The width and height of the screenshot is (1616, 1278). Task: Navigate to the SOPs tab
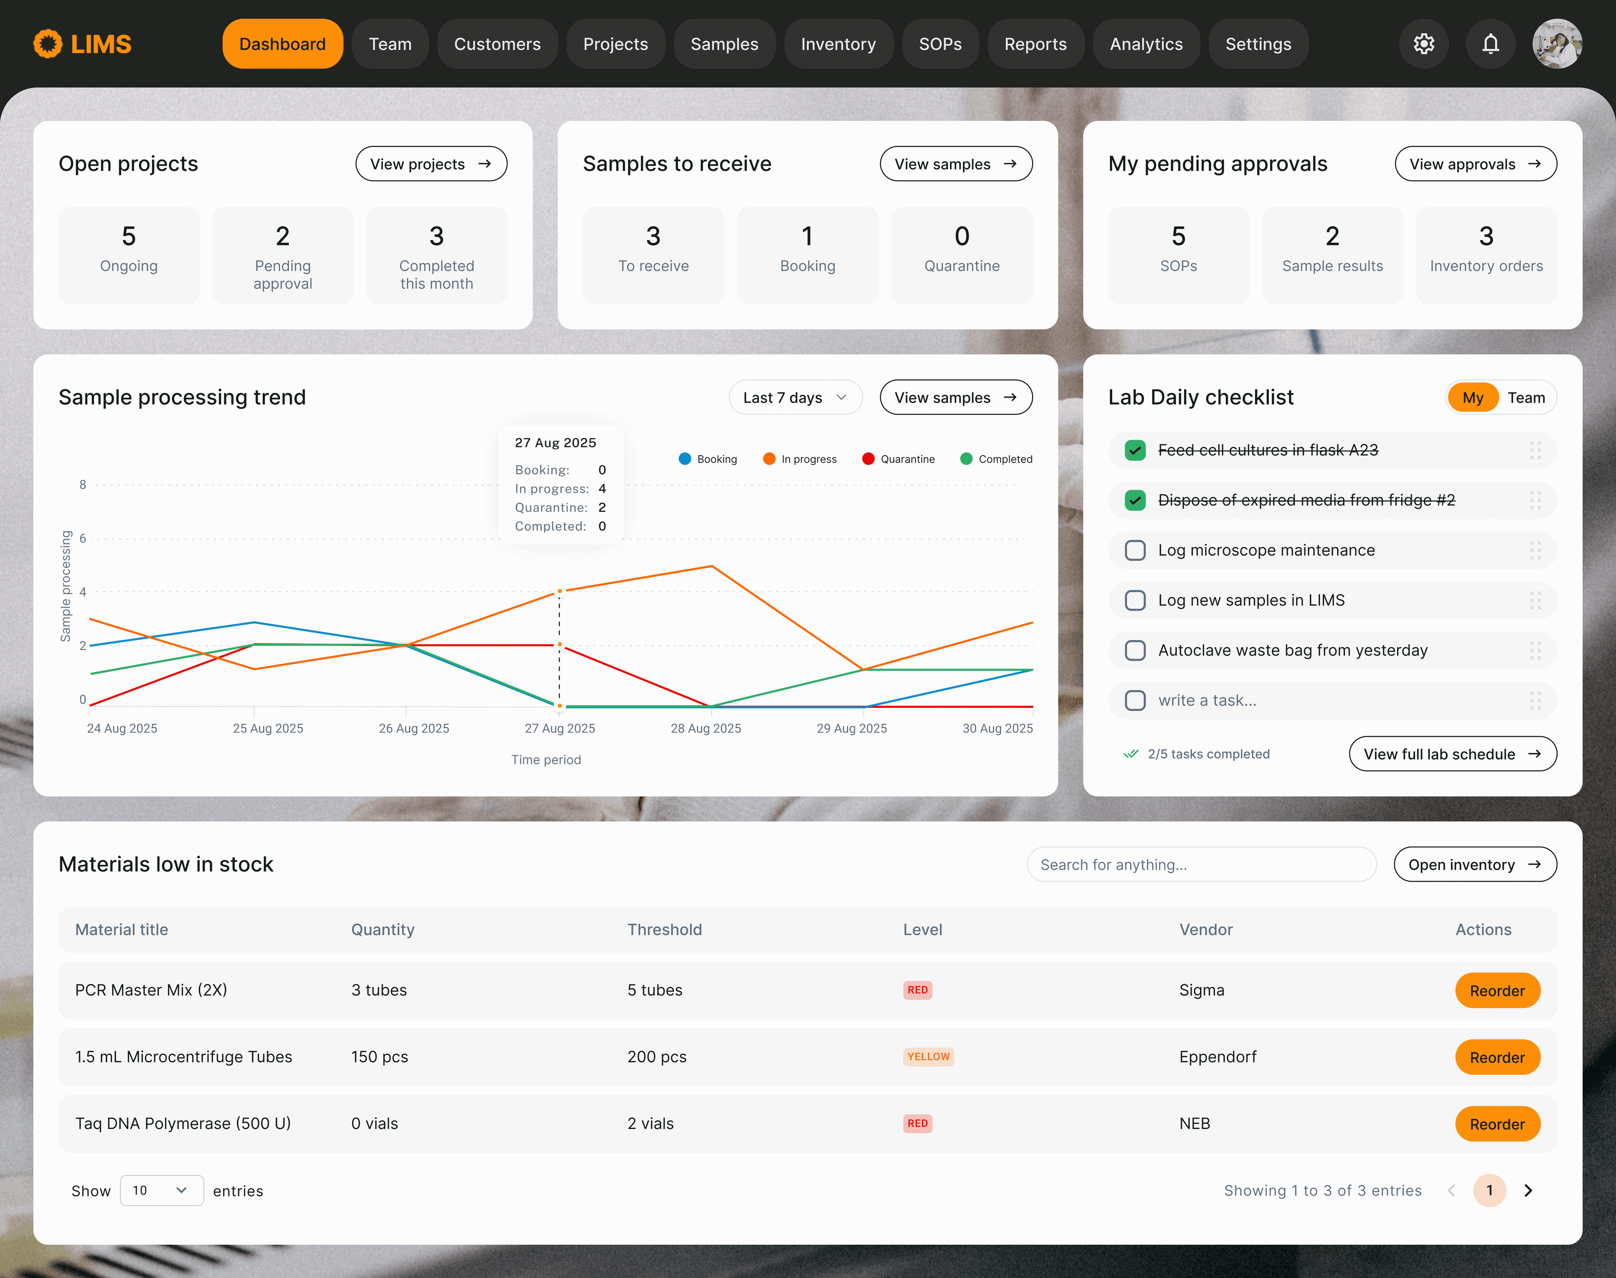click(940, 44)
